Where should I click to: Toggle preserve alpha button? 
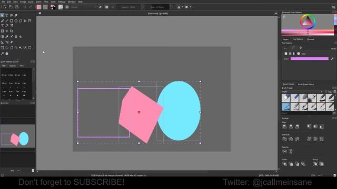[x=107, y=7]
